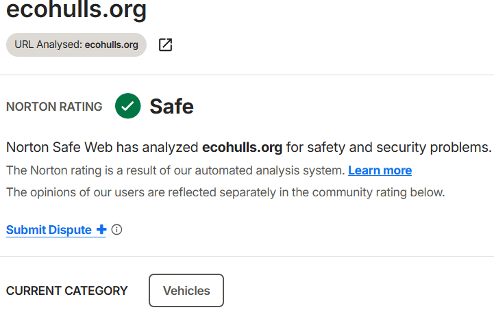Click the large ecohulls.org page heading
The image size is (494, 312).
(76, 10)
